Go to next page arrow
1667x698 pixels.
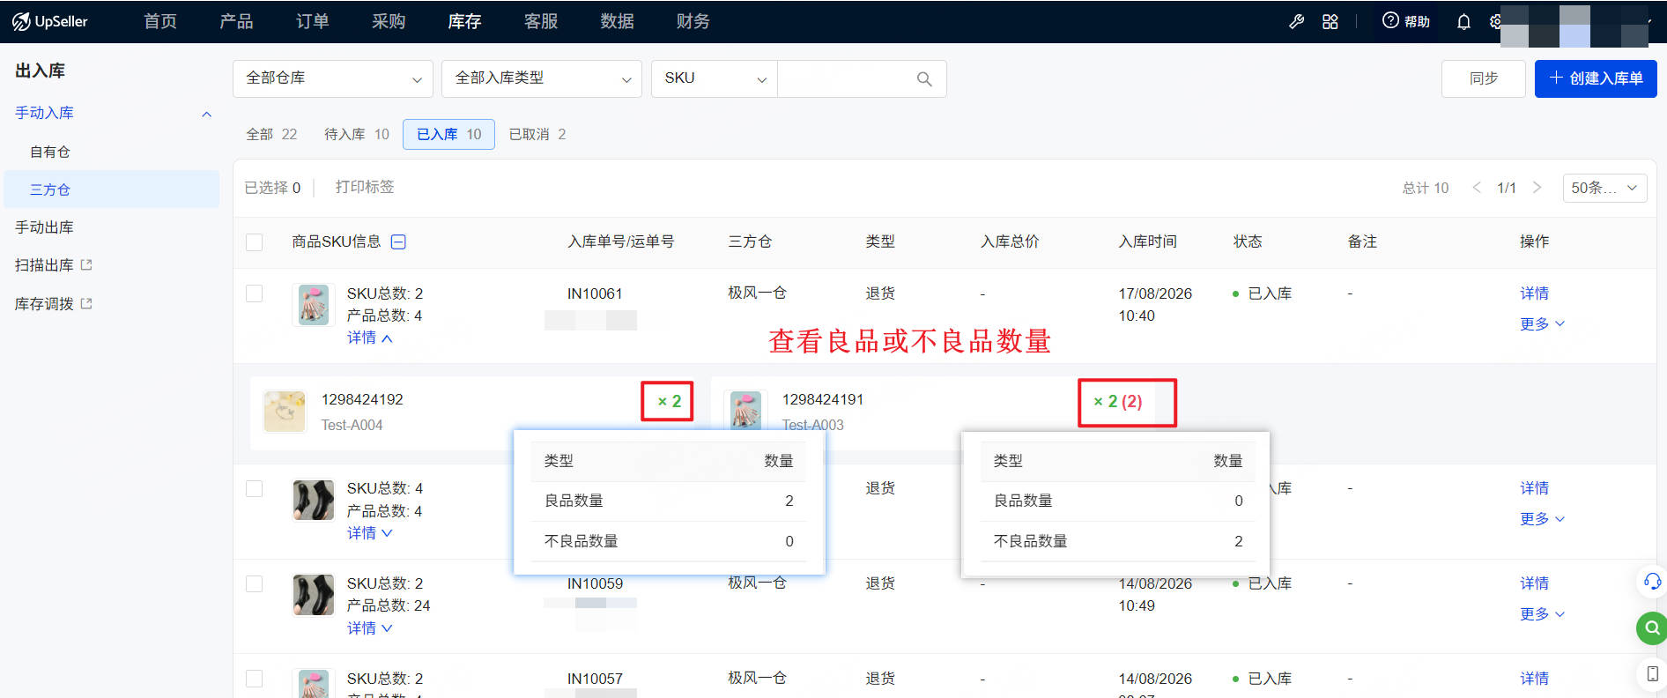coord(1537,188)
